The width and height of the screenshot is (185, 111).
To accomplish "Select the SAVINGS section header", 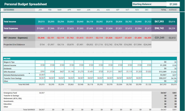I will [x=90, y=90].
